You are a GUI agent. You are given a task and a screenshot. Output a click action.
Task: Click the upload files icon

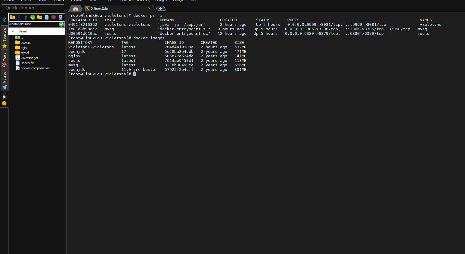click(26, 17)
